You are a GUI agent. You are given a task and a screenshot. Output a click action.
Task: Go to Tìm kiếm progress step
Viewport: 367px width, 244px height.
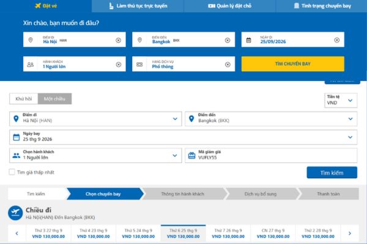(36, 194)
